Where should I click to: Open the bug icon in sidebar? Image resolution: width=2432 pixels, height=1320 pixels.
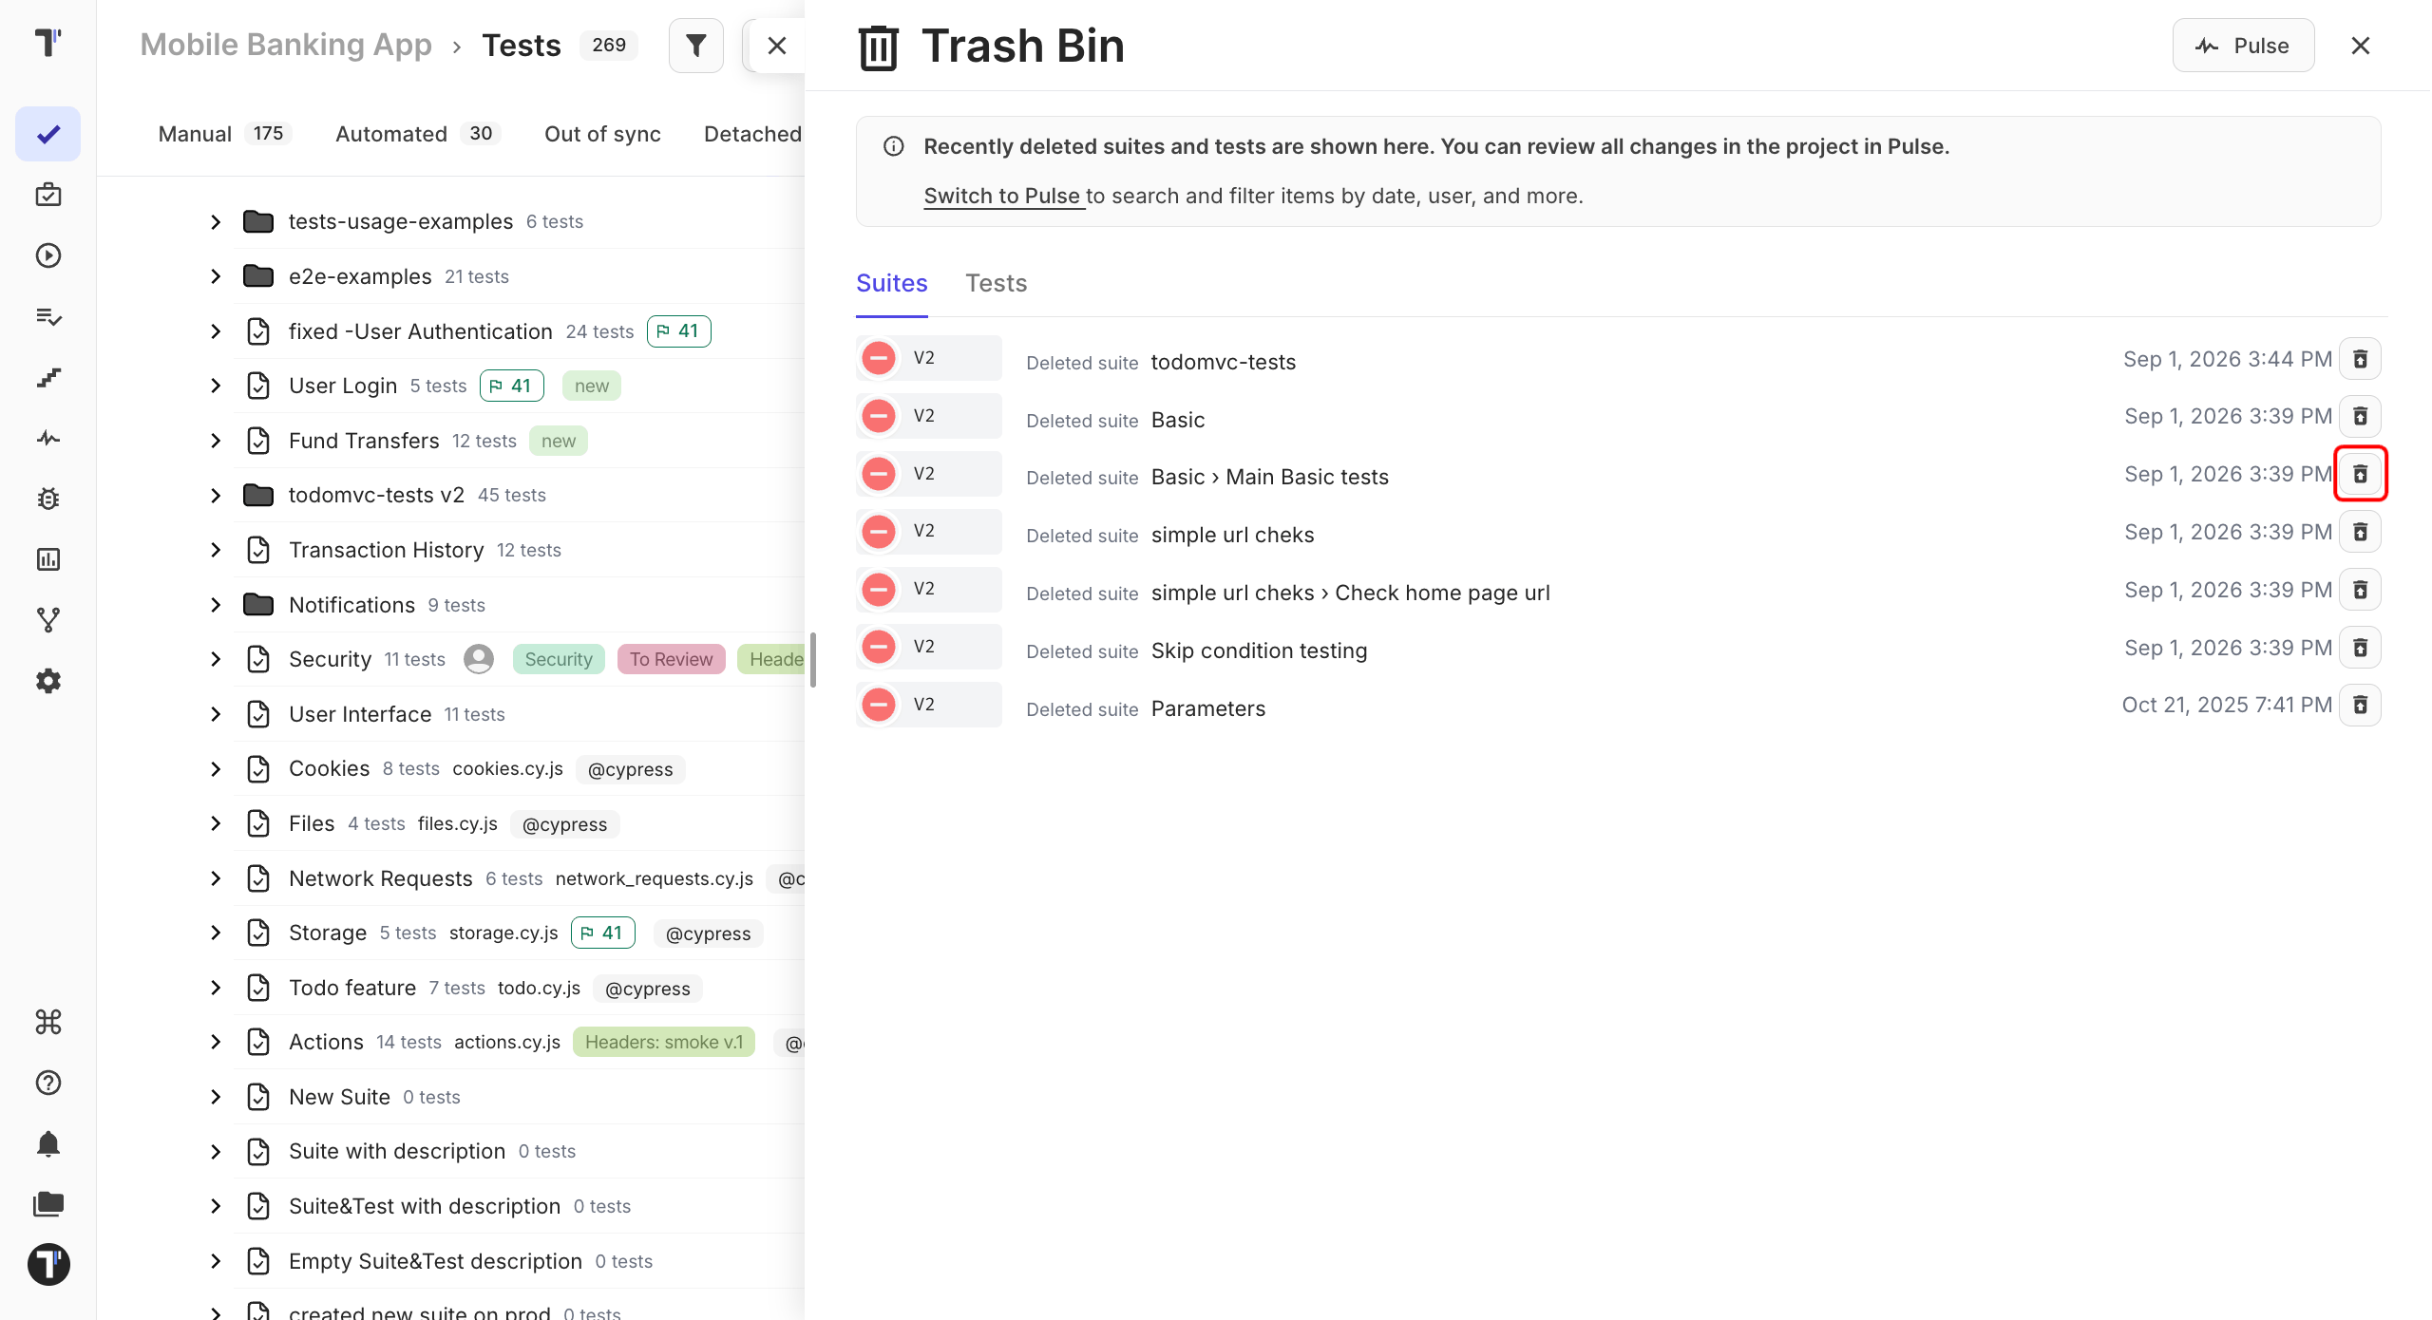click(48, 499)
